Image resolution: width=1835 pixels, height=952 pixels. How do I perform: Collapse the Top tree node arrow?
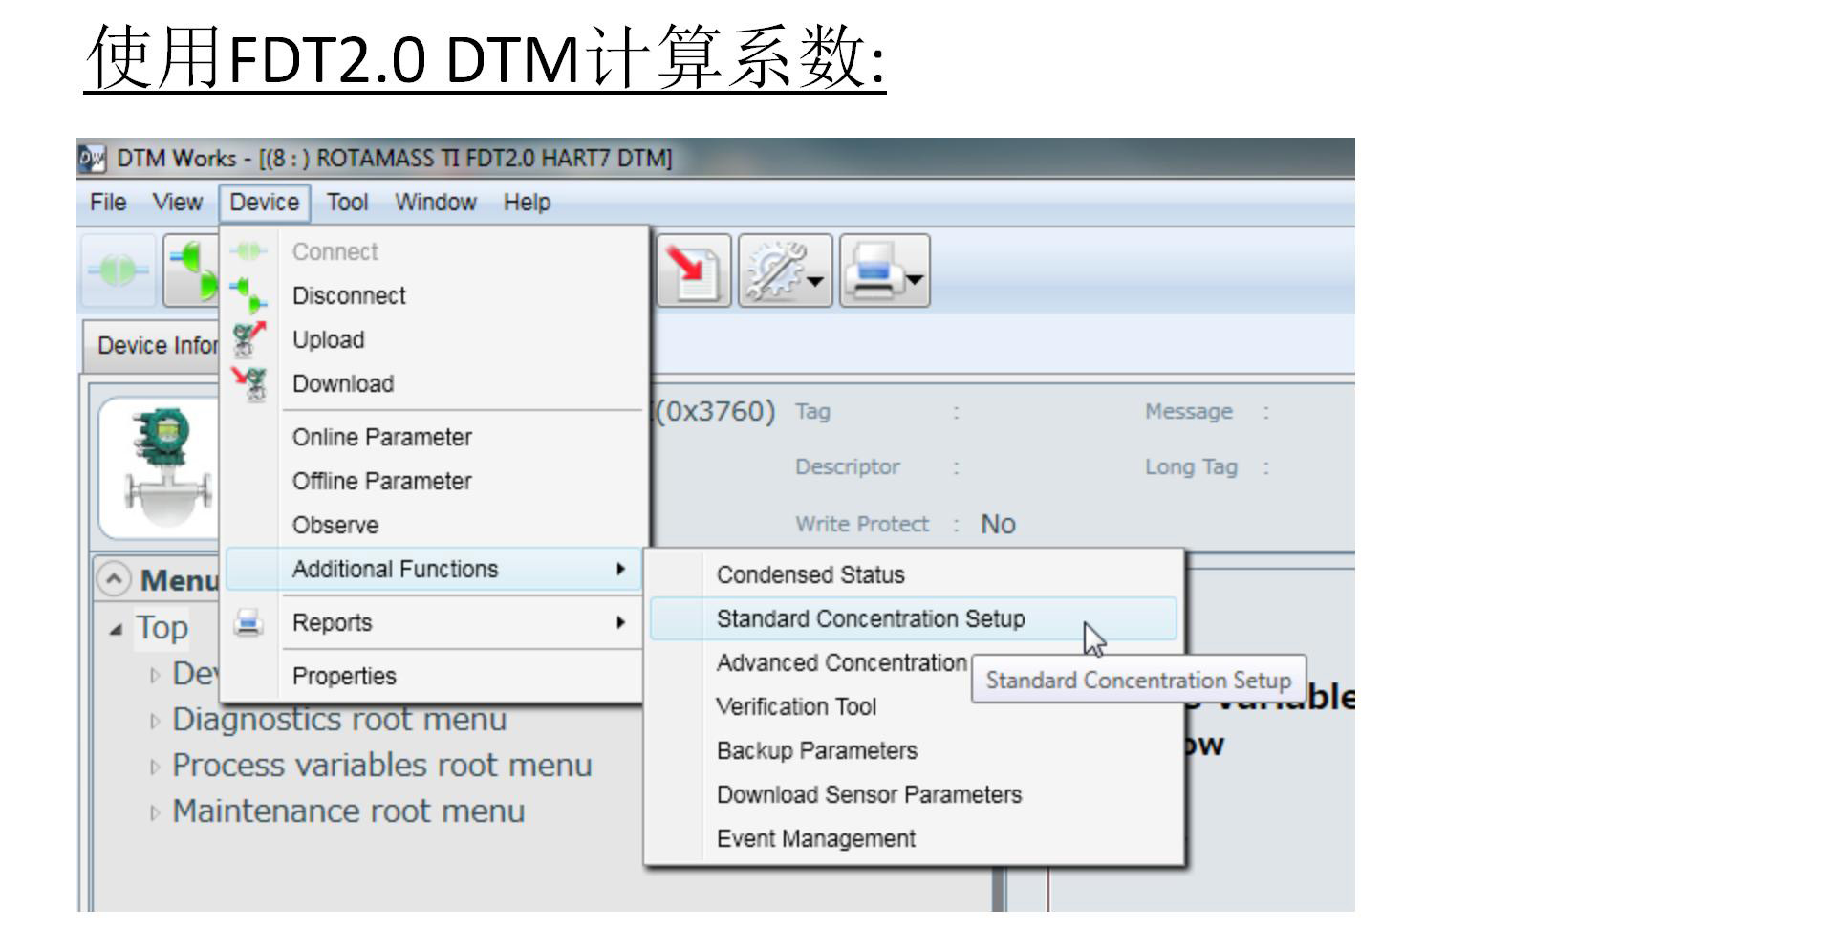point(116,630)
